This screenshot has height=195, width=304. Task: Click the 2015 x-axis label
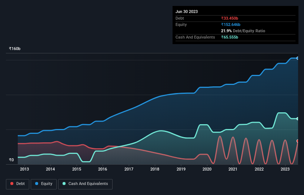77,169
